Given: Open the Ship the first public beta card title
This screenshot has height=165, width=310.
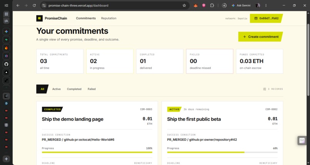Looking at the screenshot, I should pos(194,119).
